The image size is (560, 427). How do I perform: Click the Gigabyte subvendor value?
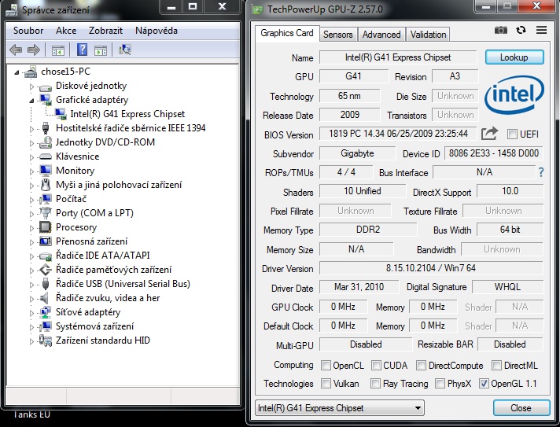point(358,153)
